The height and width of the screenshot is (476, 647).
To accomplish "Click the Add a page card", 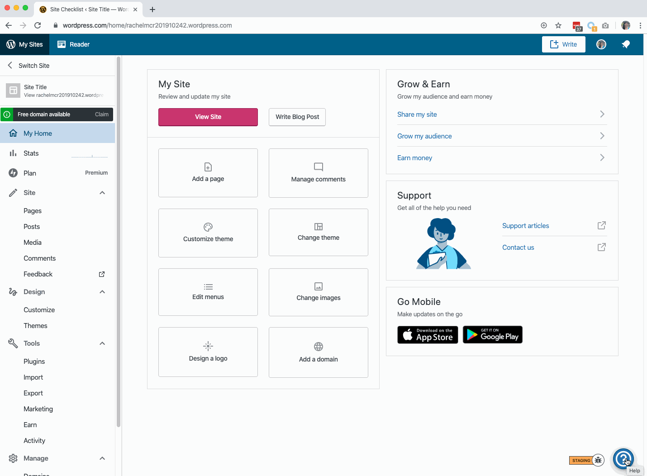I will 208,173.
